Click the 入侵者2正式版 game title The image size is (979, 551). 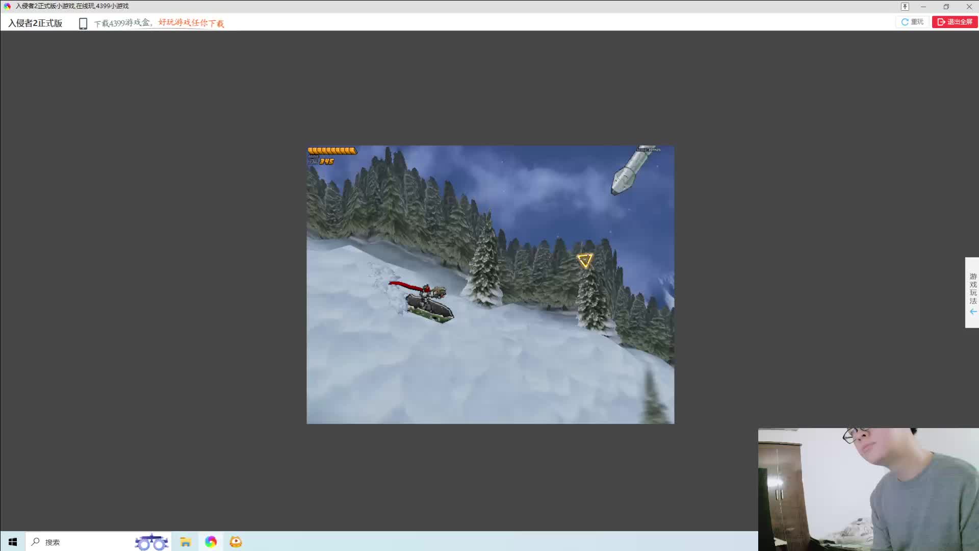coord(35,23)
